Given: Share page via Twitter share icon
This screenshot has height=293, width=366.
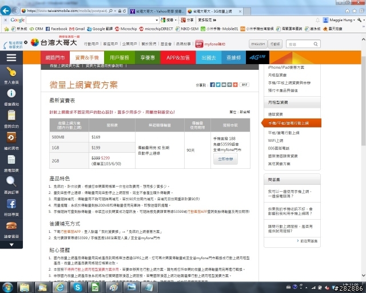Looking at the screenshot, I should [x=218, y=85].
